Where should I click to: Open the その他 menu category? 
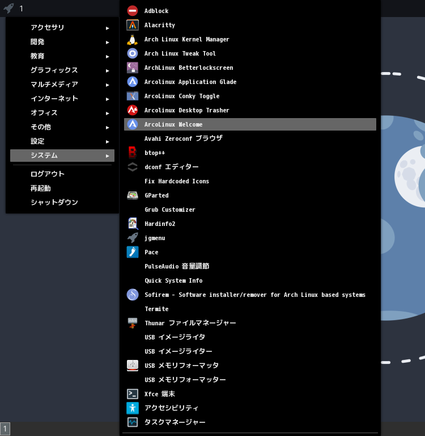point(62,127)
